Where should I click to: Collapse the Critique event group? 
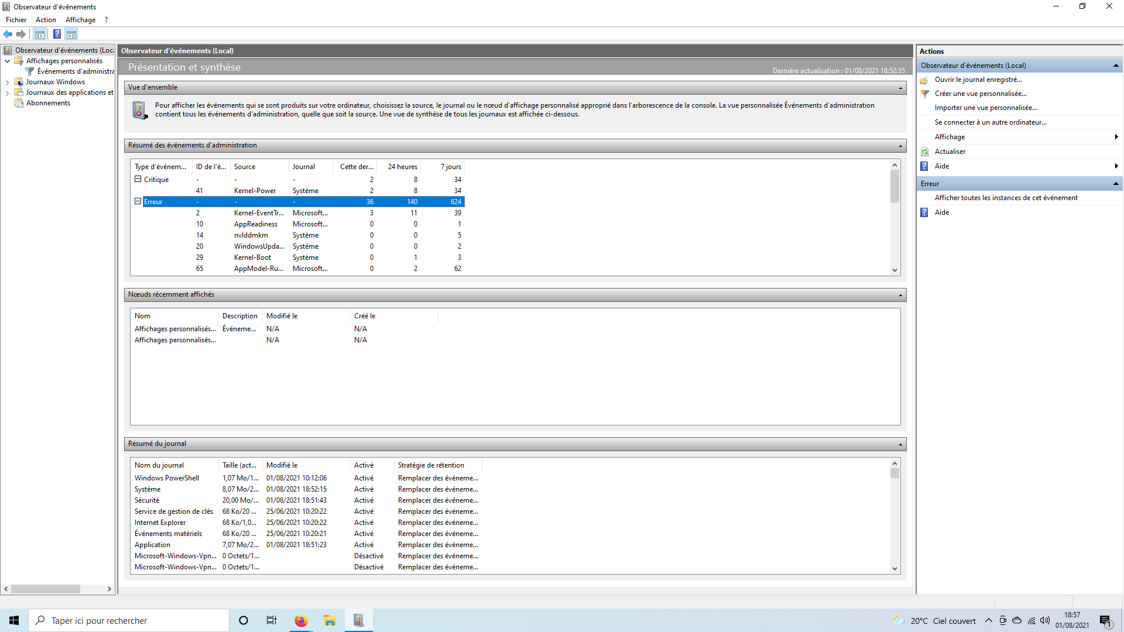138,179
